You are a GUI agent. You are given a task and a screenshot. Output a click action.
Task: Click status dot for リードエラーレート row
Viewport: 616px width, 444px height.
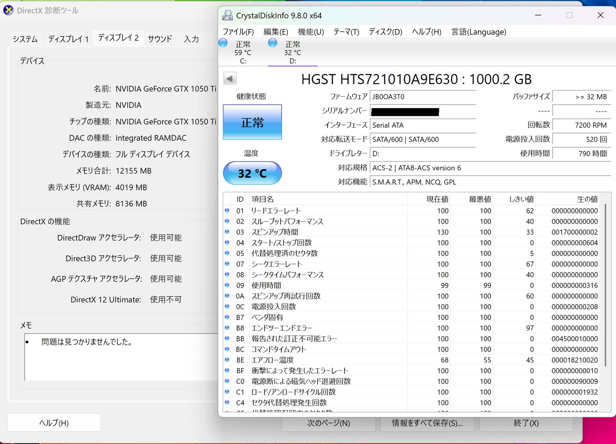(x=227, y=210)
